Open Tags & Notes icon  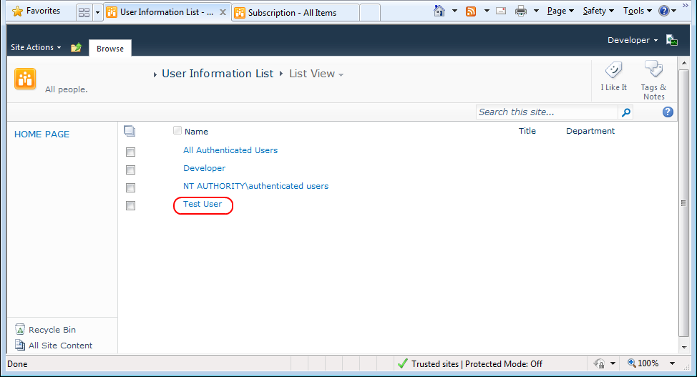(653, 70)
